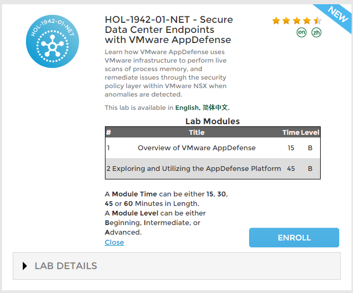This screenshot has width=353, height=293.
Task: Click the 'Title' column header
Action: point(197,132)
